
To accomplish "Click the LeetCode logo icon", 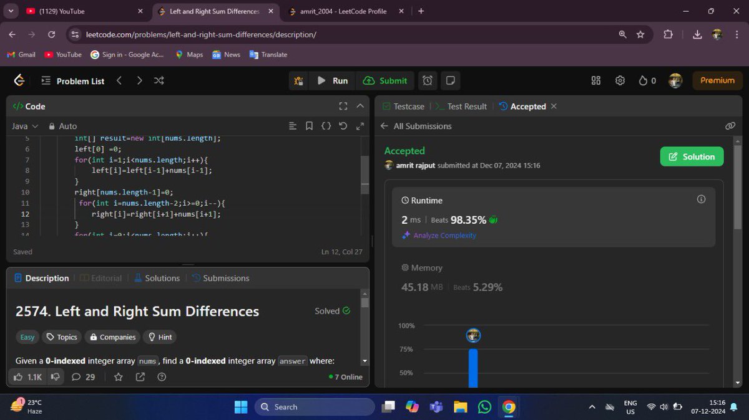I will (x=19, y=80).
